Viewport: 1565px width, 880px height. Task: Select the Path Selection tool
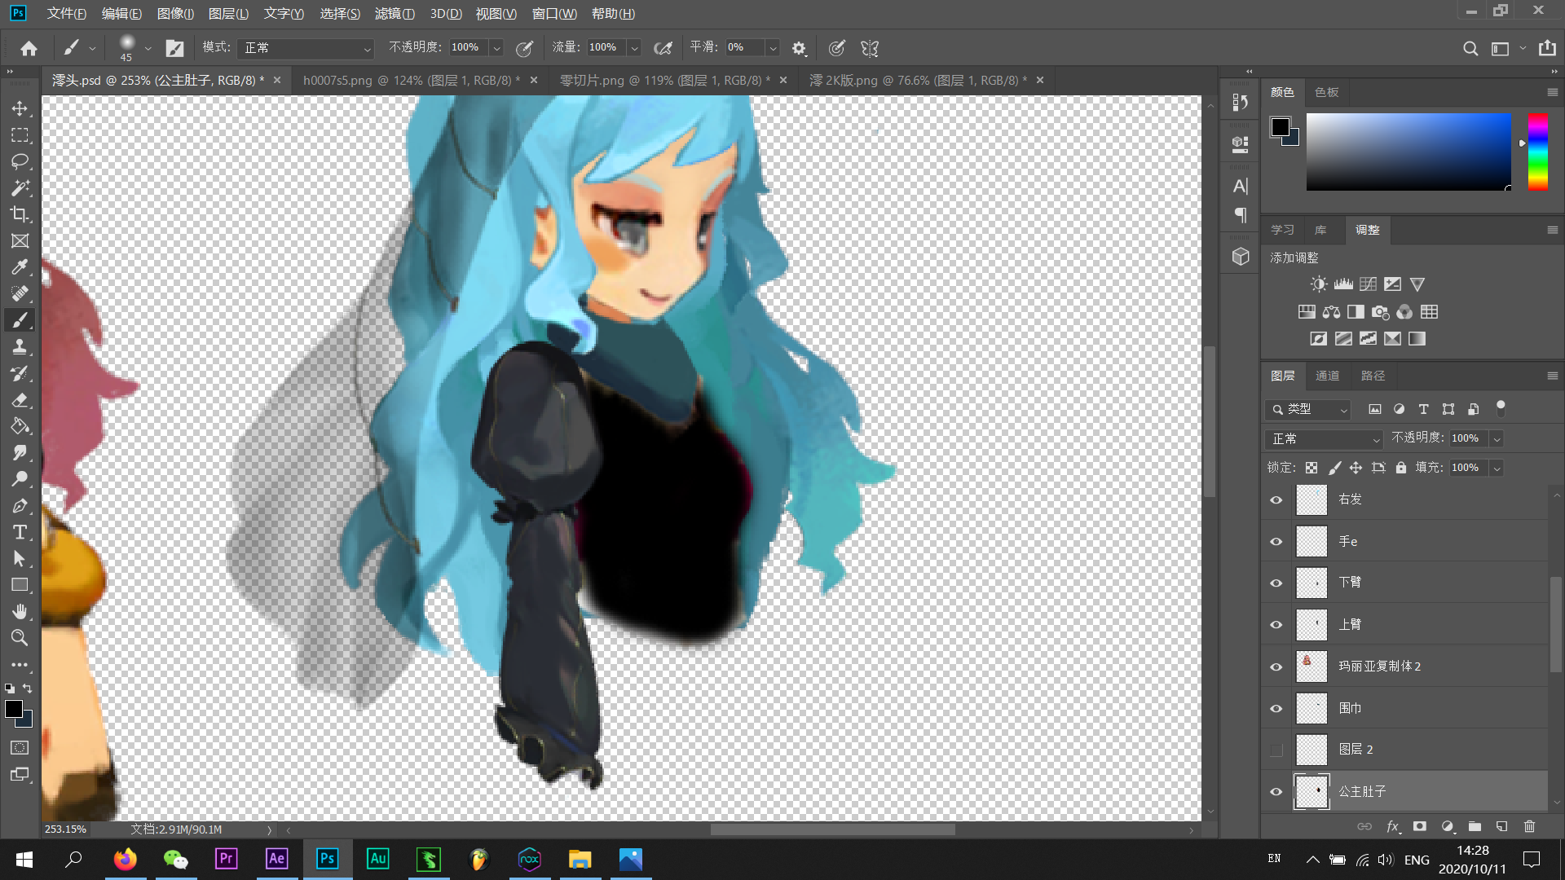20,559
